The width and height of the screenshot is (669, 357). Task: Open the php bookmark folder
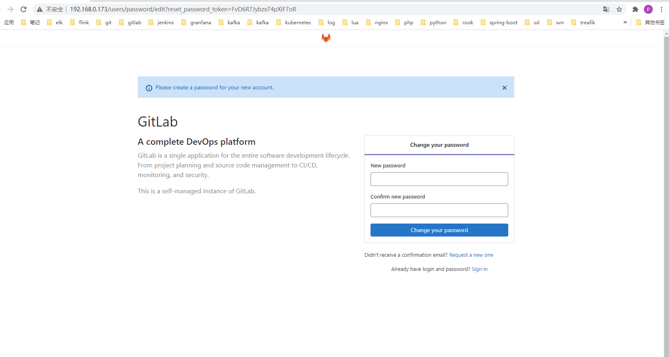pyautogui.click(x=404, y=22)
